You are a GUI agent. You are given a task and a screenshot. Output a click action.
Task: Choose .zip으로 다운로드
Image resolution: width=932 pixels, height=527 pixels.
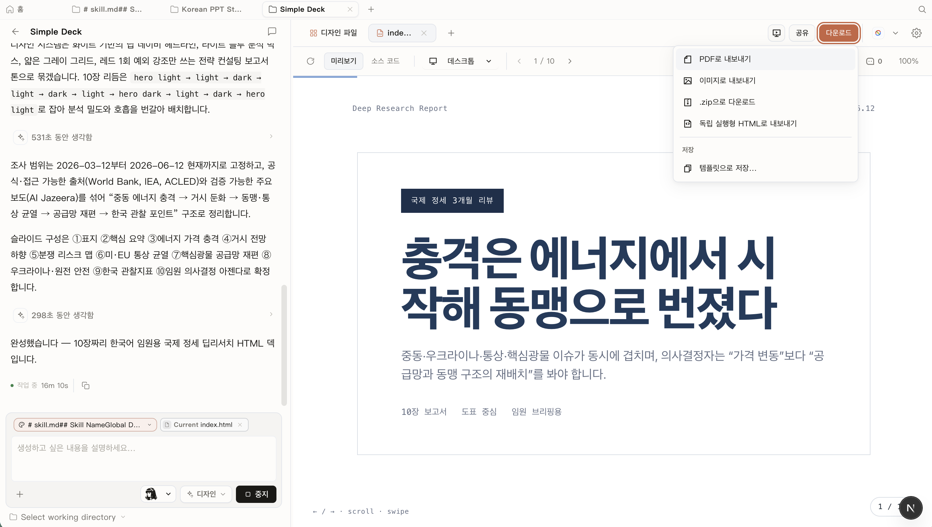765,102
